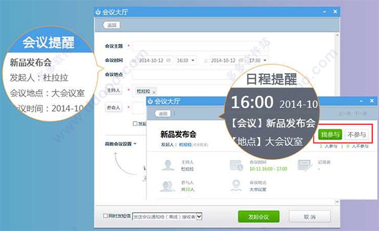Click 杜拉拉 initiator link in detail window

tap(185, 145)
